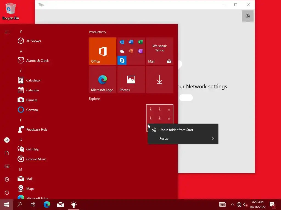Click the muted volume tray icon
This screenshot has height=210, width=281.
click(245, 205)
